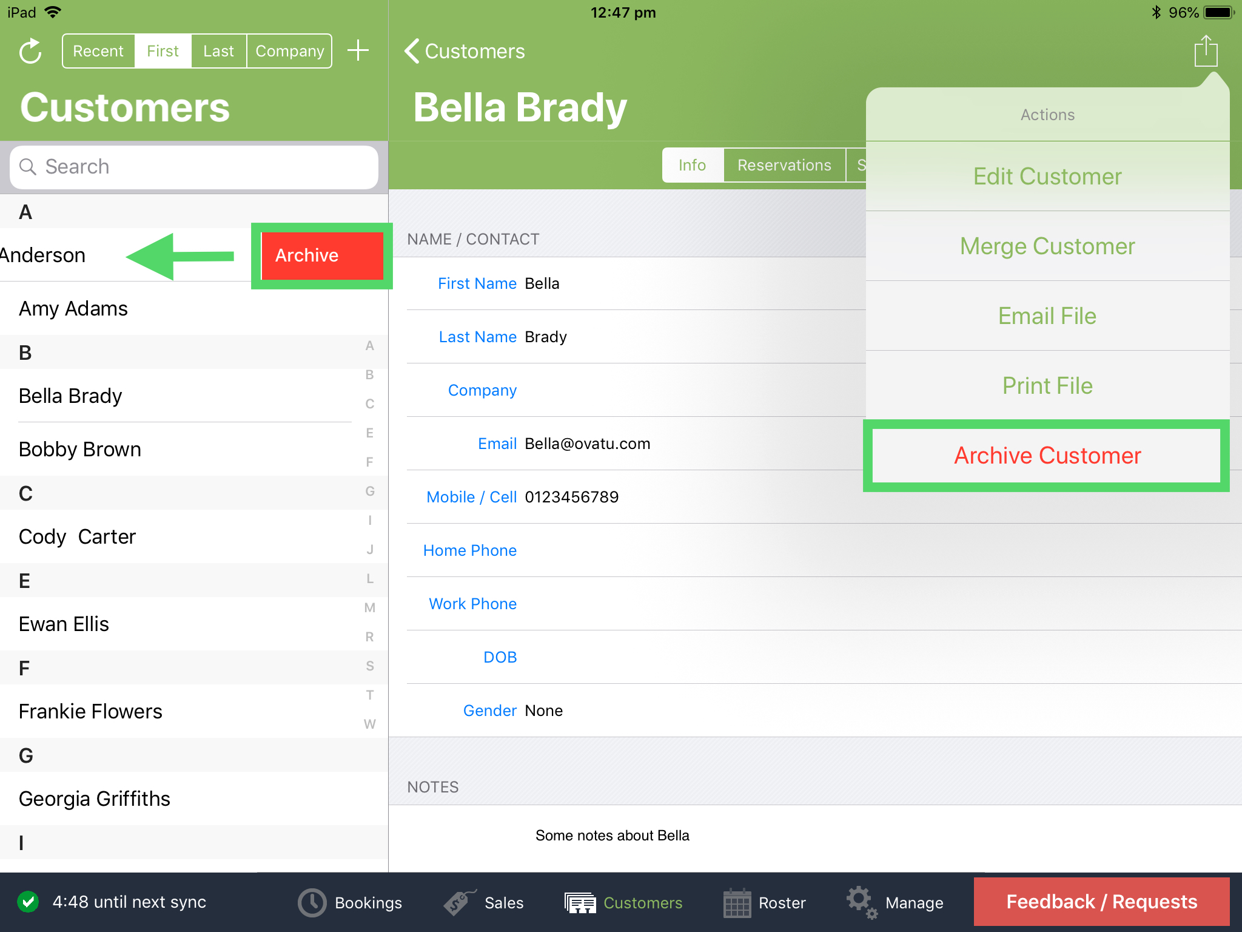Choose Merge Customer from Actions

point(1047,246)
